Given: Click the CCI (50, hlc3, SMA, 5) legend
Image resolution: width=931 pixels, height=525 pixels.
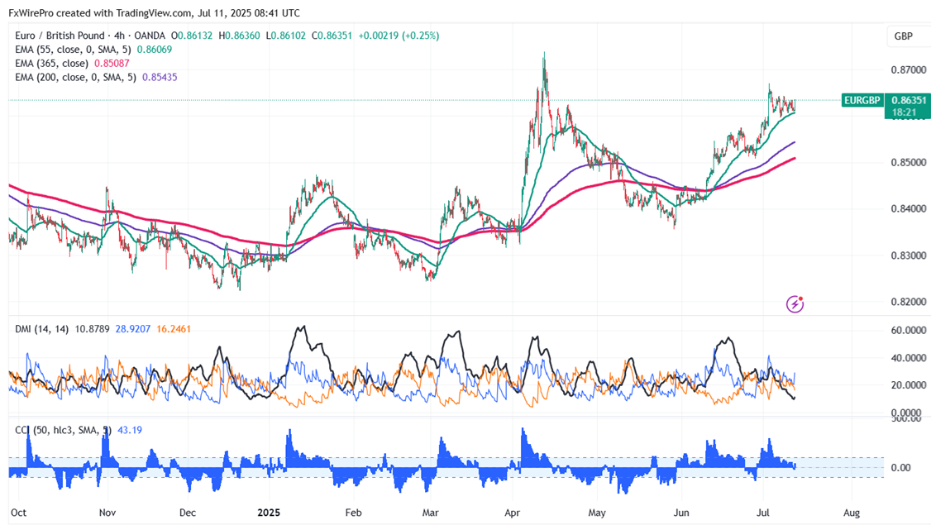Looking at the screenshot, I should [x=63, y=430].
